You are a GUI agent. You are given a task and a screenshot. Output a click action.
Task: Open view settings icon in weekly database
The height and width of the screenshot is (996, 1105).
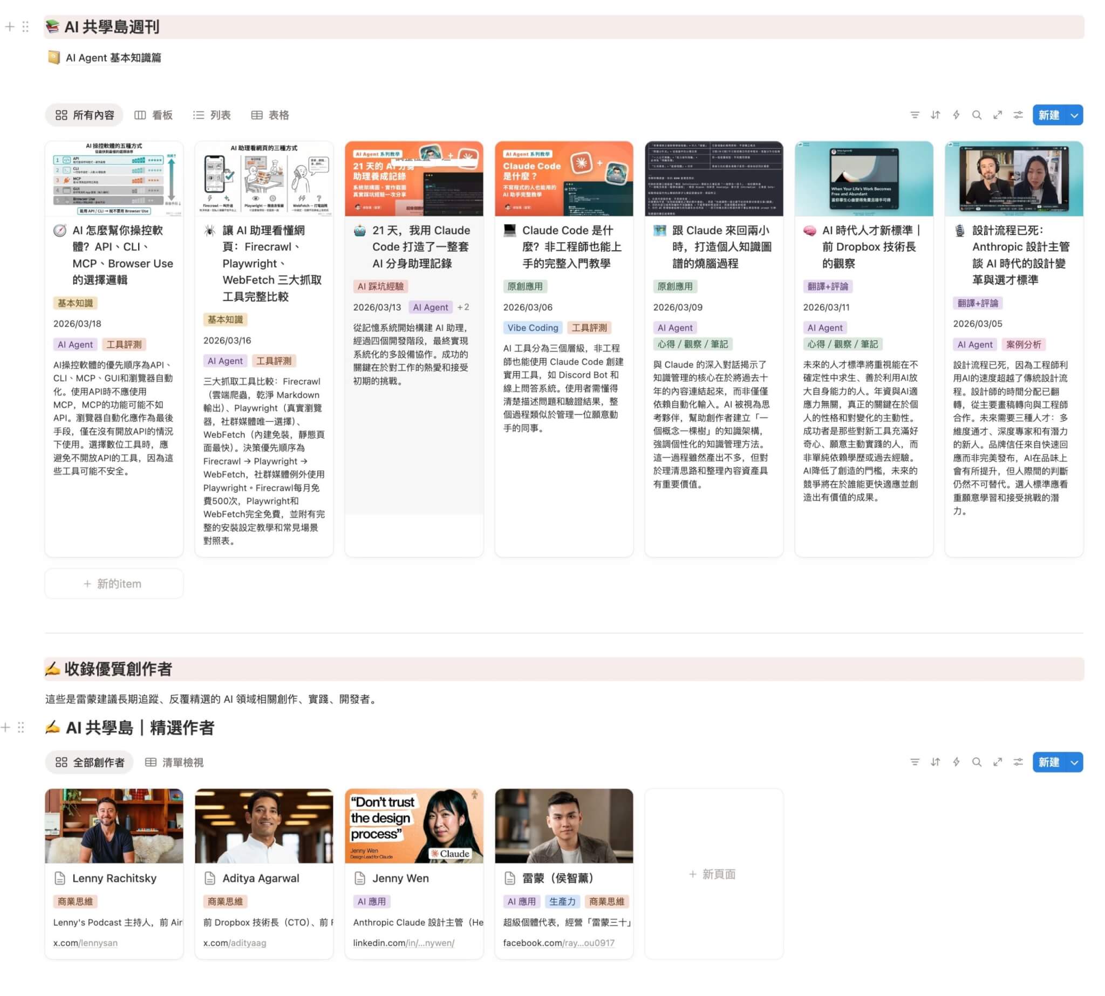(1018, 115)
